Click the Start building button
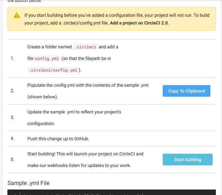 (188, 160)
